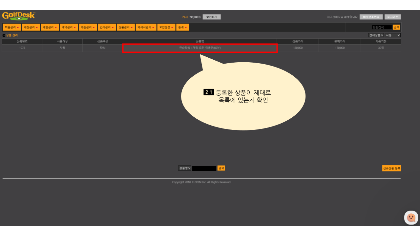Open the 메세지관리 menu
The height and width of the screenshot is (236, 420).
(146, 27)
